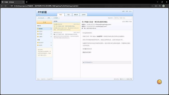Viewport: 169px width, 95px height.
Task: Click the file info icon in address bar
Action: pyautogui.click(x=9, y=6)
